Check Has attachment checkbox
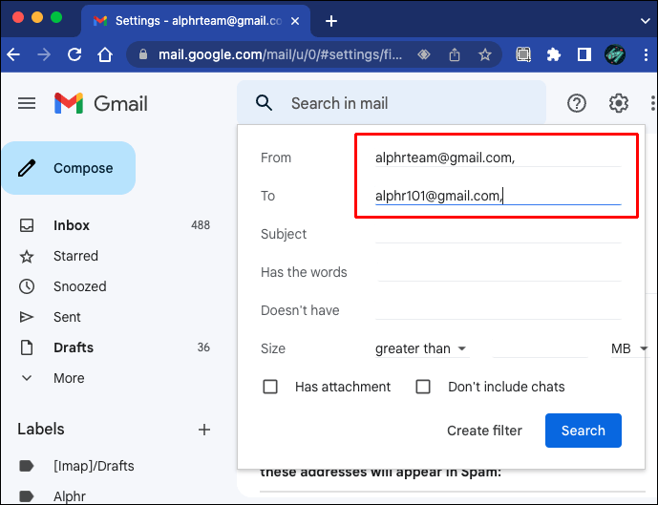Image resolution: width=658 pixels, height=505 pixels. pyautogui.click(x=270, y=387)
